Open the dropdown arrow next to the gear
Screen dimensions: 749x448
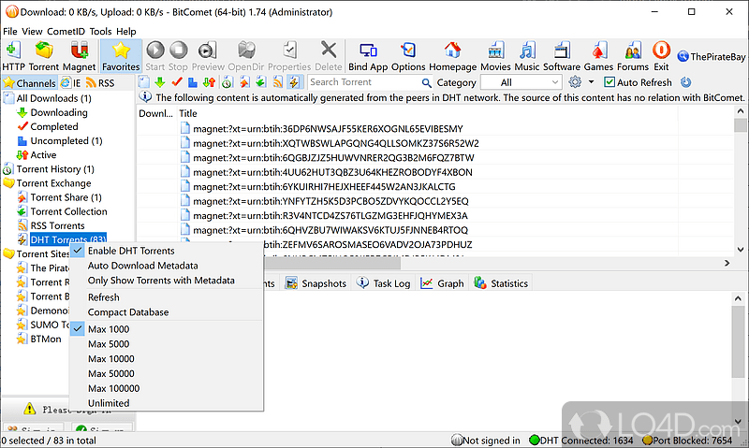591,82
